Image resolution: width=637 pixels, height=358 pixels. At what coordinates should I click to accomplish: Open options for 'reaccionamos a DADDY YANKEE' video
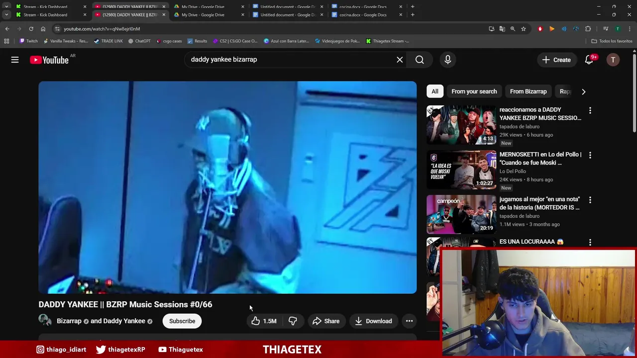[x=590, y=110]
